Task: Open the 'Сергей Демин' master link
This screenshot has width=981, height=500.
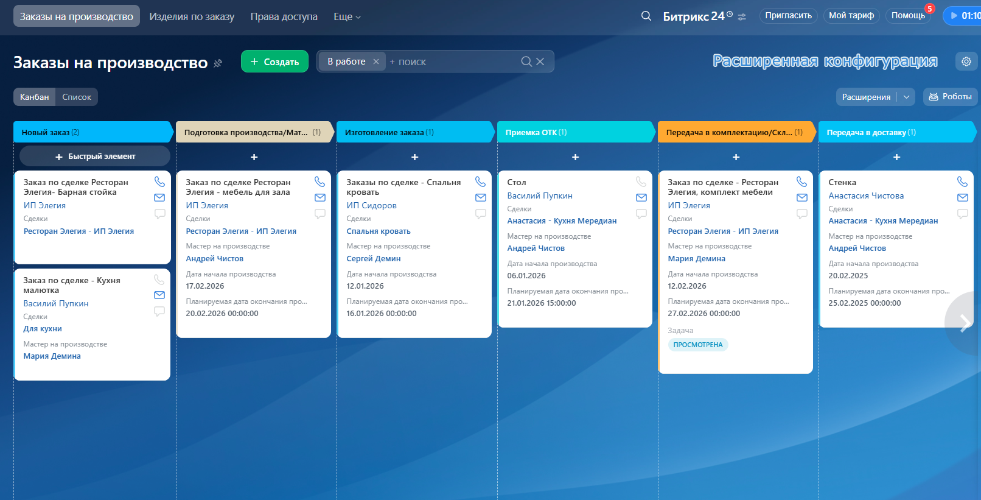Action: pyautogui.click(x=374, y=259)
